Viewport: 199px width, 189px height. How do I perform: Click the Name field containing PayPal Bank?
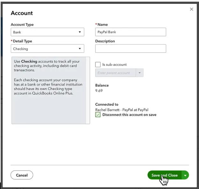tap(131, 32)
